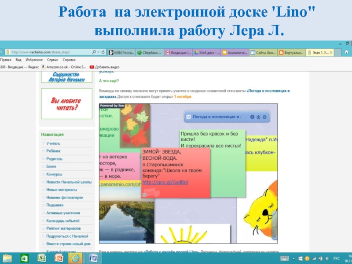Viewport: 352px width, 264px height.
Task: Open the Сервис menu
Action: click(53, 59)
